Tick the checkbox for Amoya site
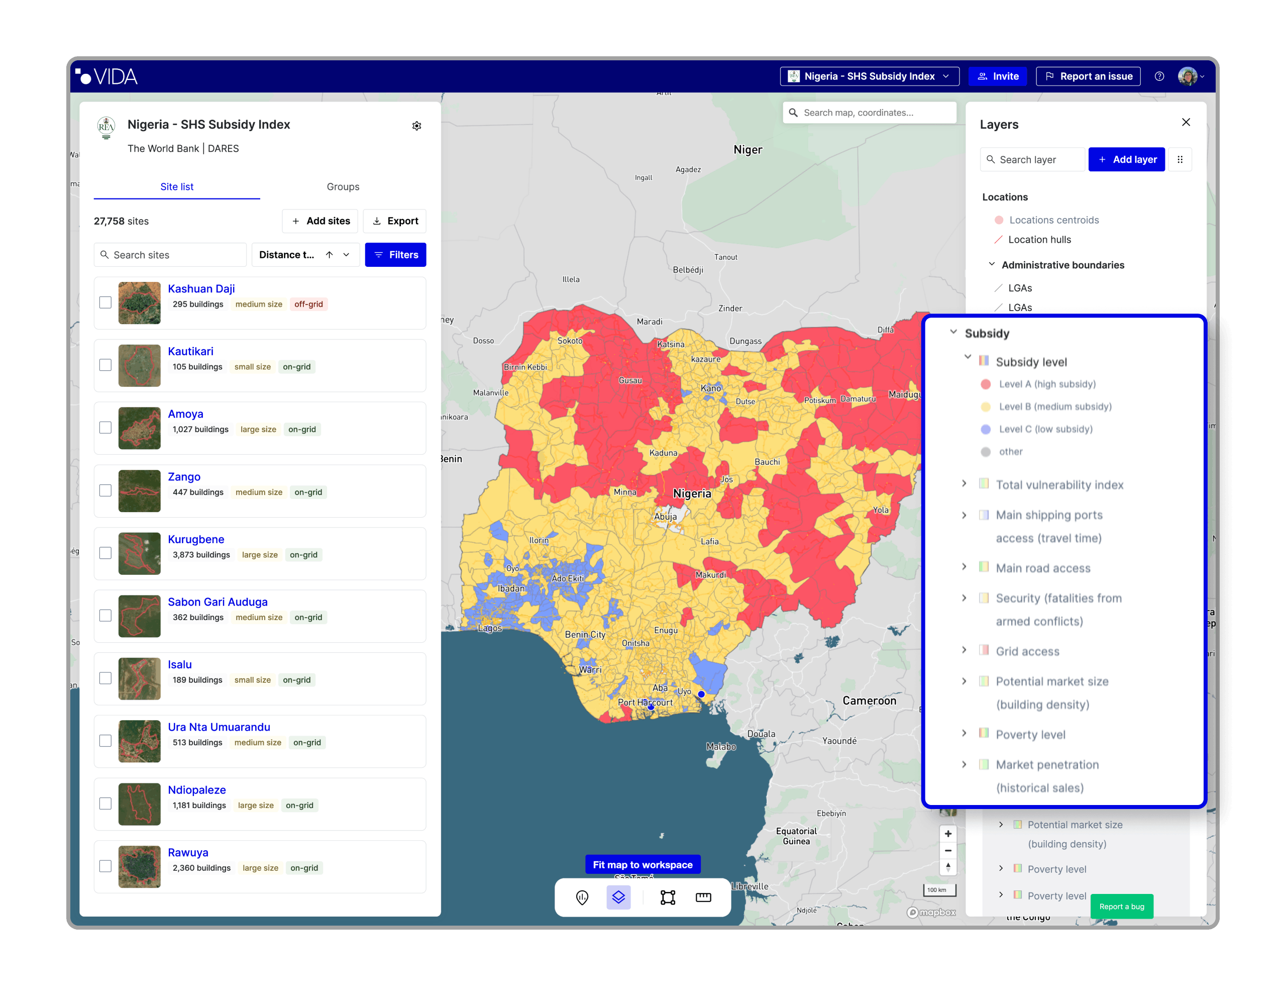Screen dimensions: 1286x1005 tap(105, 428)
